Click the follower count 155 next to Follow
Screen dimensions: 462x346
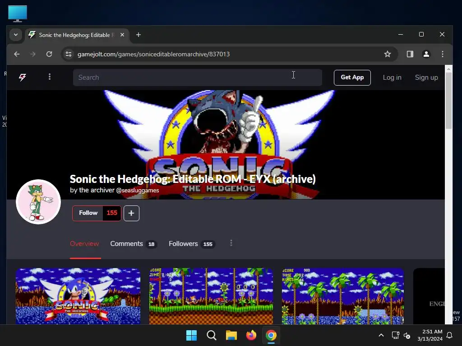pos(112,213)
